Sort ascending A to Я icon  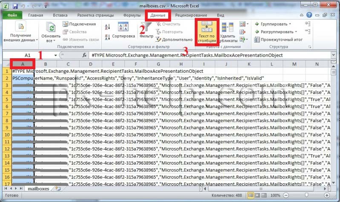point(107,27)
